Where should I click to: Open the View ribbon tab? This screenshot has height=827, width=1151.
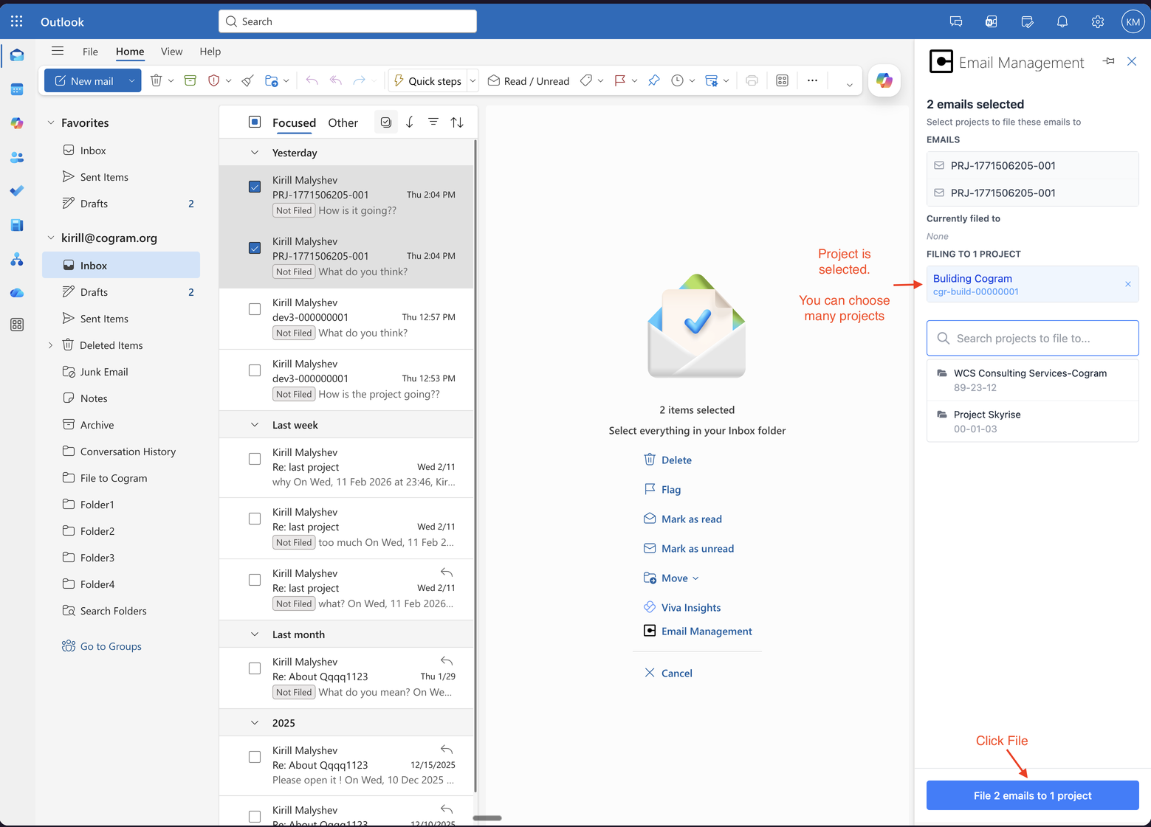[171, 51]
